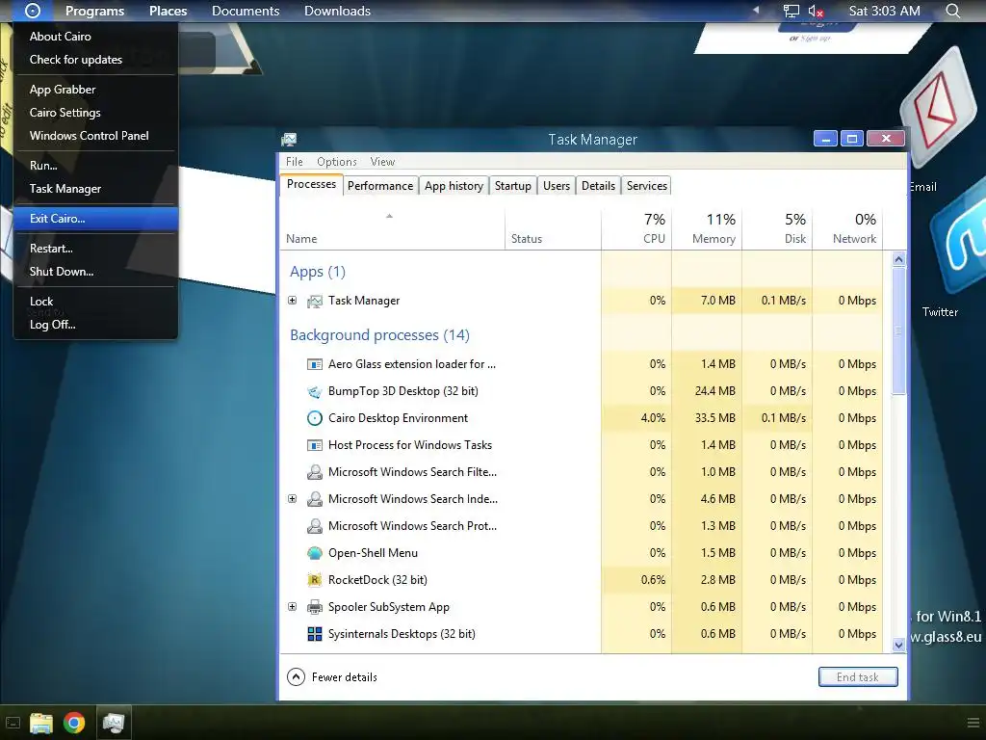Select Lock in Cairo menu
This screenshot has width=986, height=740.
point(95,302)
